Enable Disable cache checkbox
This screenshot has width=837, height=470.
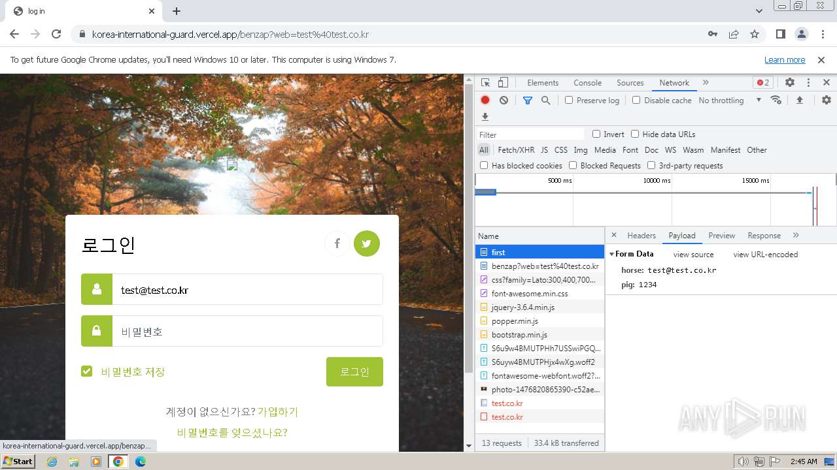[x=636, y=100]
